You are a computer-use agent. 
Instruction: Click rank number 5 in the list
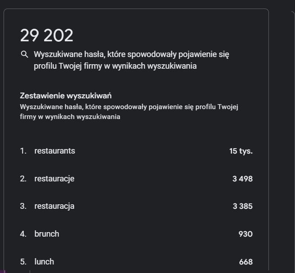(23, 261)
